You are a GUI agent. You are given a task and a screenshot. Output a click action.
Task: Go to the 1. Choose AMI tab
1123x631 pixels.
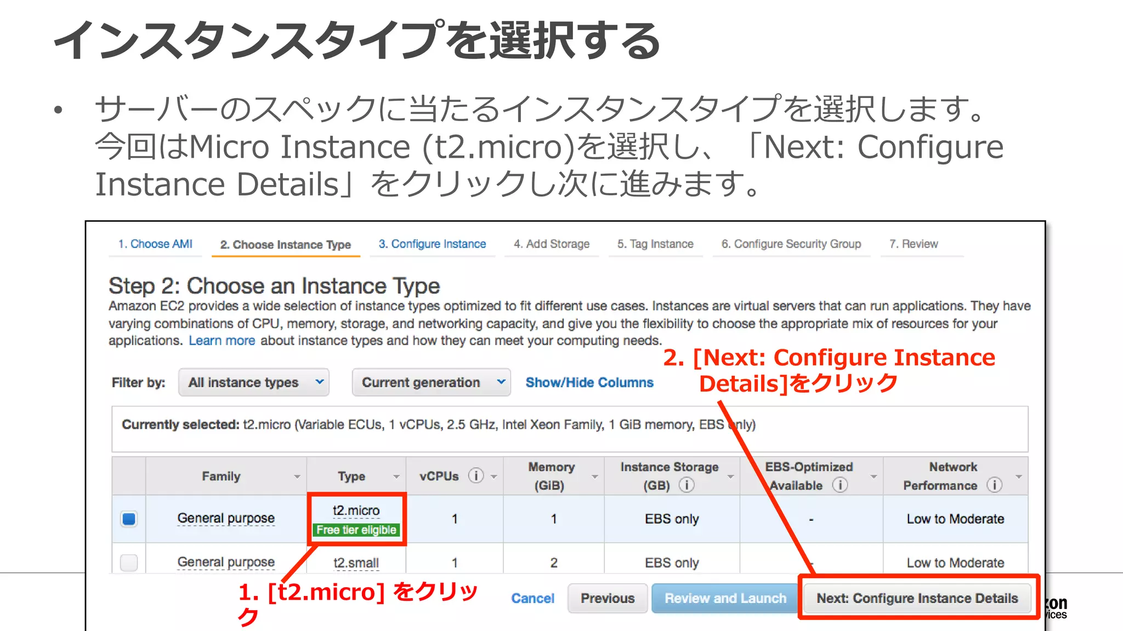click(x=155, y=244)
